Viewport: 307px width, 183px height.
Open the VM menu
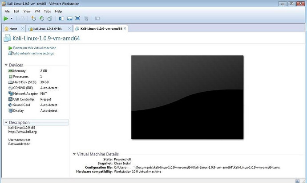coord(38,11)
